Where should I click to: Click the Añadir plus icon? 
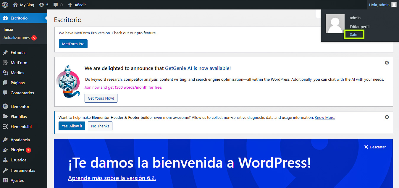tap(70, 5)
